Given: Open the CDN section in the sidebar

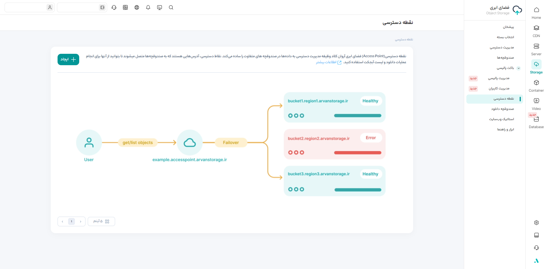Looking at the screenshot, I should click(x=536, y=31).
